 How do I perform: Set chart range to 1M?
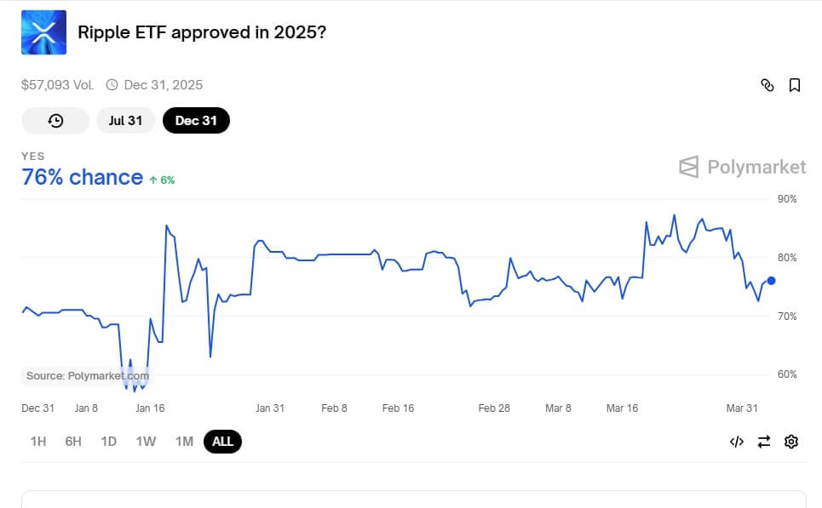click(x=184, y=441)
